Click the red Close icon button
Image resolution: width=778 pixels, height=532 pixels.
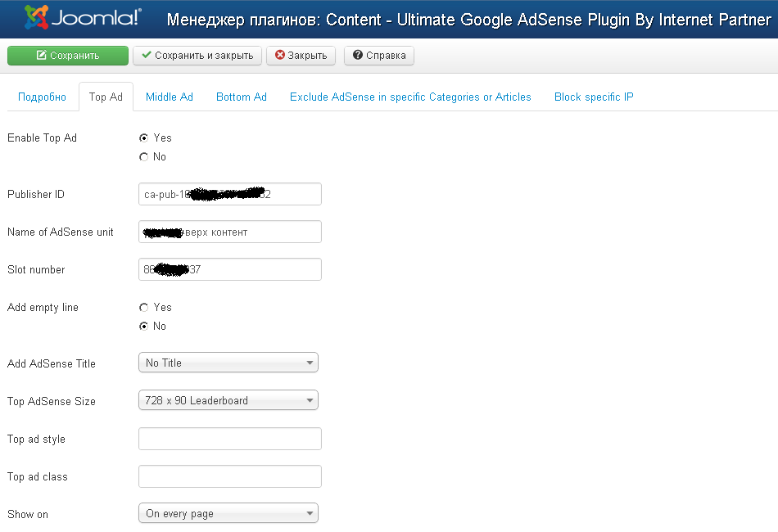[280, 56]
